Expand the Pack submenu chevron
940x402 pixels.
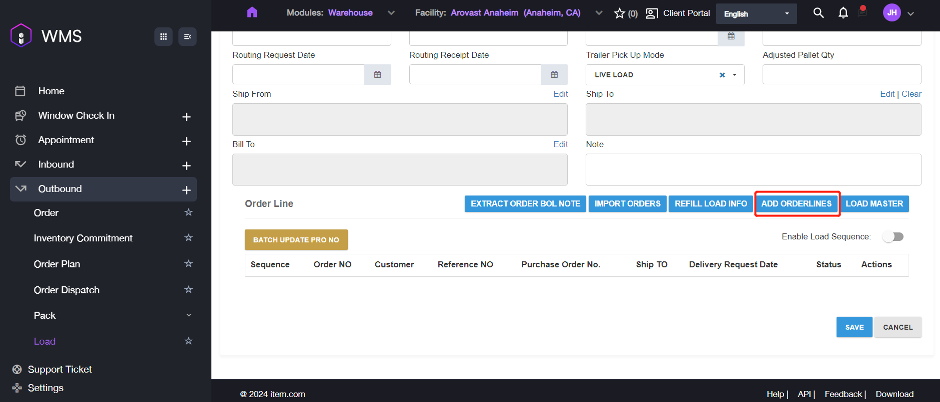click(x=188, y=315)
